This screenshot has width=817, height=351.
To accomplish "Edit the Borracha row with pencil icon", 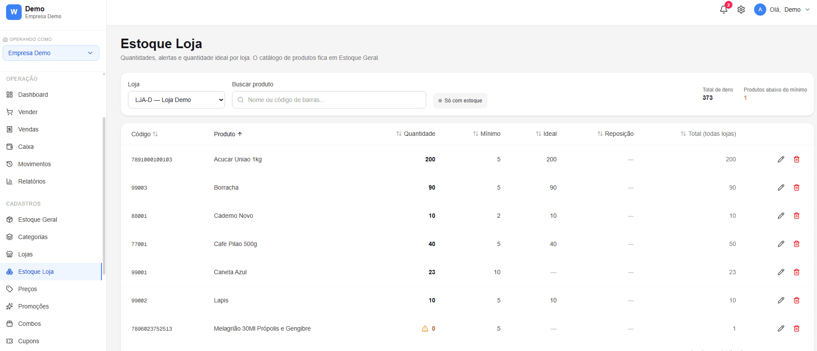I will tap(781, 187).
